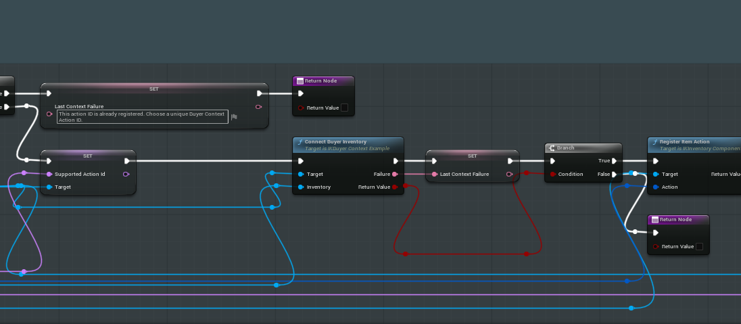Screen dimensions: 741x324
Task: Click Connect Buyer Inventory input exec pin
Action: pos(301,161)
